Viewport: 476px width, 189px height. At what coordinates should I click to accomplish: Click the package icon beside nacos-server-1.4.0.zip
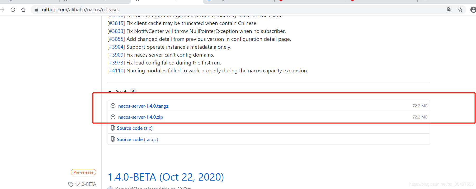point(113,117)
